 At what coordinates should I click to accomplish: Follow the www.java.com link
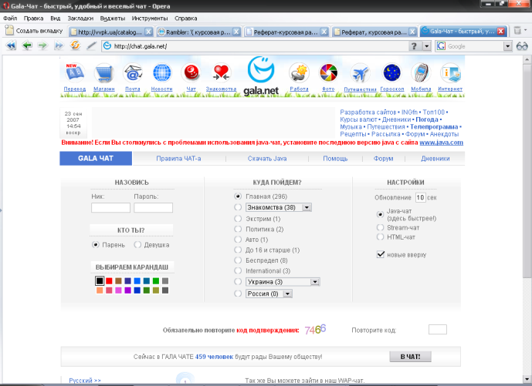pos(441,143)
